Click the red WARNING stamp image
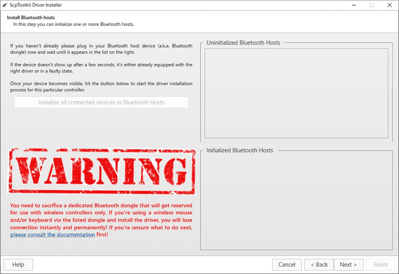This screenshot has height=274, width=399. pyautogui.click(x=102, y=171)
